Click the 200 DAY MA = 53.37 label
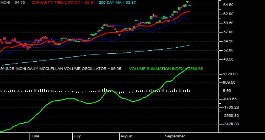This screenshot has width=265, height=140. click(x=117, y=3)
